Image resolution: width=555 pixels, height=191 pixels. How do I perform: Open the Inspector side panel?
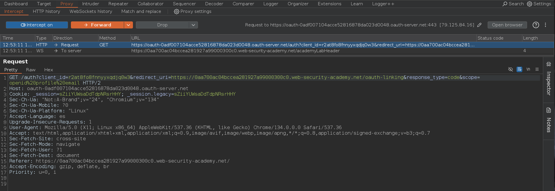[x=549, y=79]
